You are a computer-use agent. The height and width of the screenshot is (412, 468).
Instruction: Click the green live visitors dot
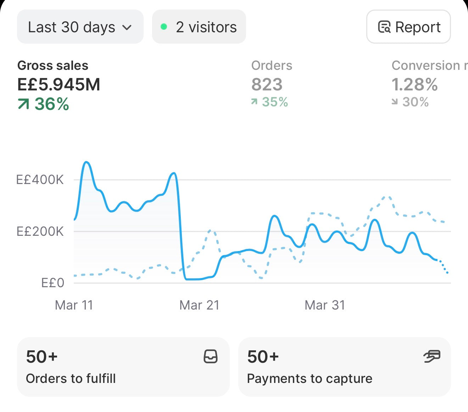[x=164, y=27]
